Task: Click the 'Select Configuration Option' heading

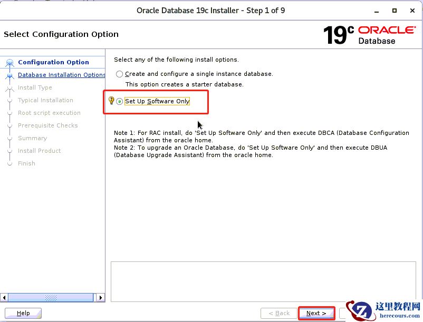Action: tap(61, 34)
